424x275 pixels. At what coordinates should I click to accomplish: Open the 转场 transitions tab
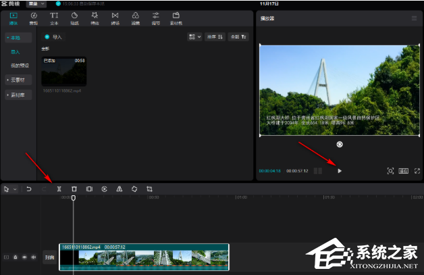(x=115, y=18)
